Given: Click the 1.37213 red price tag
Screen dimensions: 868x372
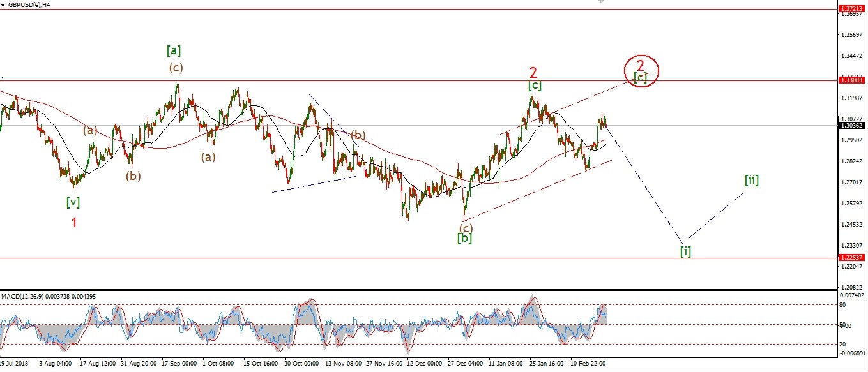Looking at the screenshot, I should pos(852,9).
